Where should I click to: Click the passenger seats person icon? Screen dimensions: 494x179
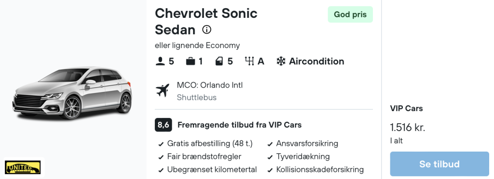(160, 61)
